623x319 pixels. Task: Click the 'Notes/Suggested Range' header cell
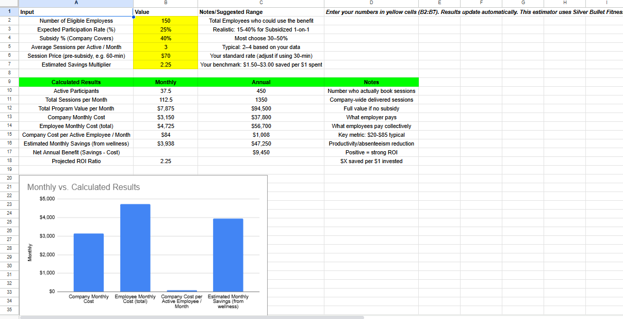[x=261, y=12]
